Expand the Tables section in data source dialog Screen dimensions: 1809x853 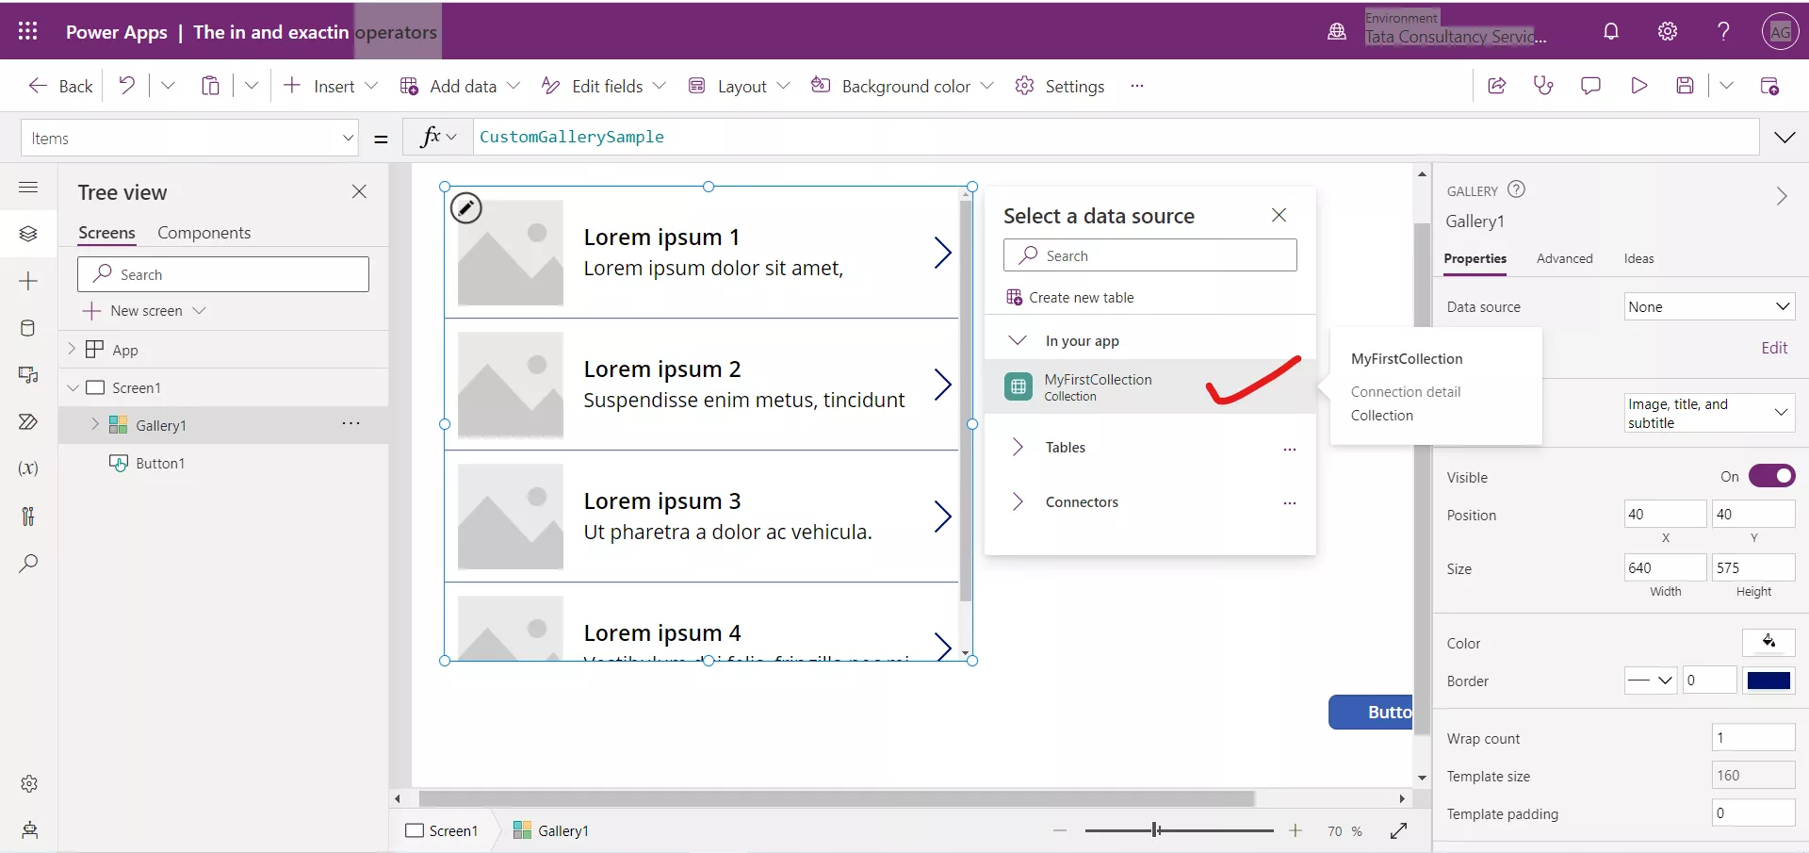(x=1019, y=447)
